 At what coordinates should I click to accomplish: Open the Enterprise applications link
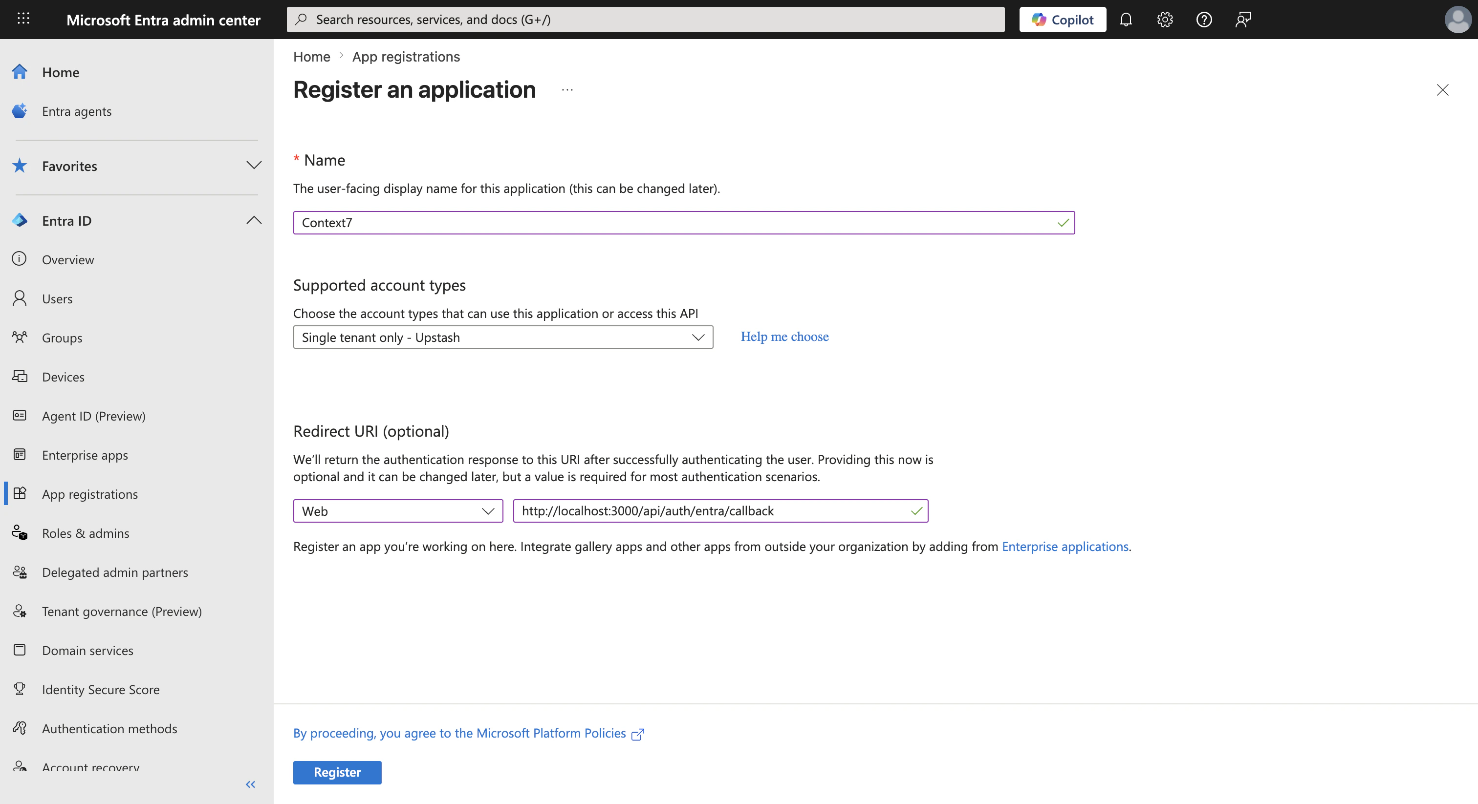coord(1065,547)
